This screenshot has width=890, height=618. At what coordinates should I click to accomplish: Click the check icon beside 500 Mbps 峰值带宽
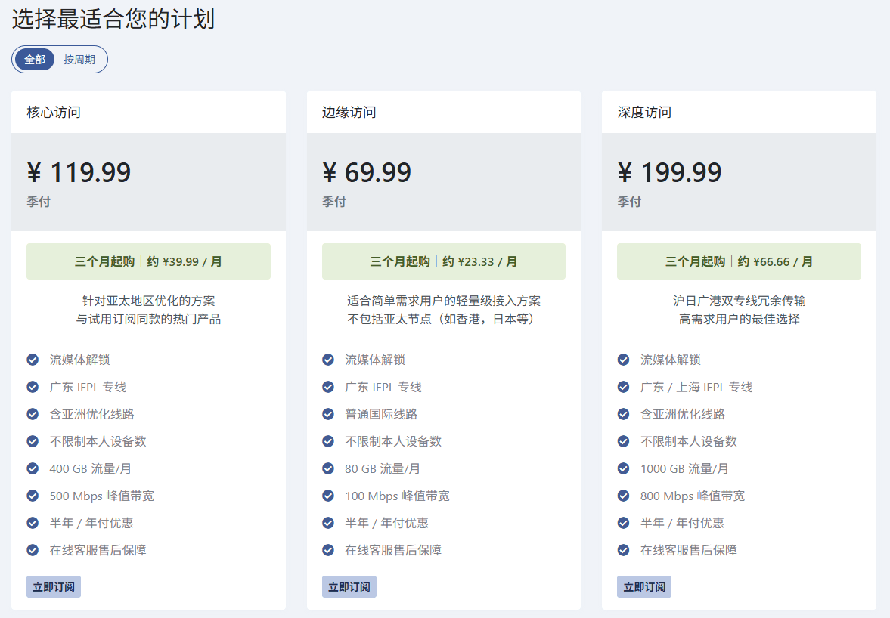click(33, 496)
